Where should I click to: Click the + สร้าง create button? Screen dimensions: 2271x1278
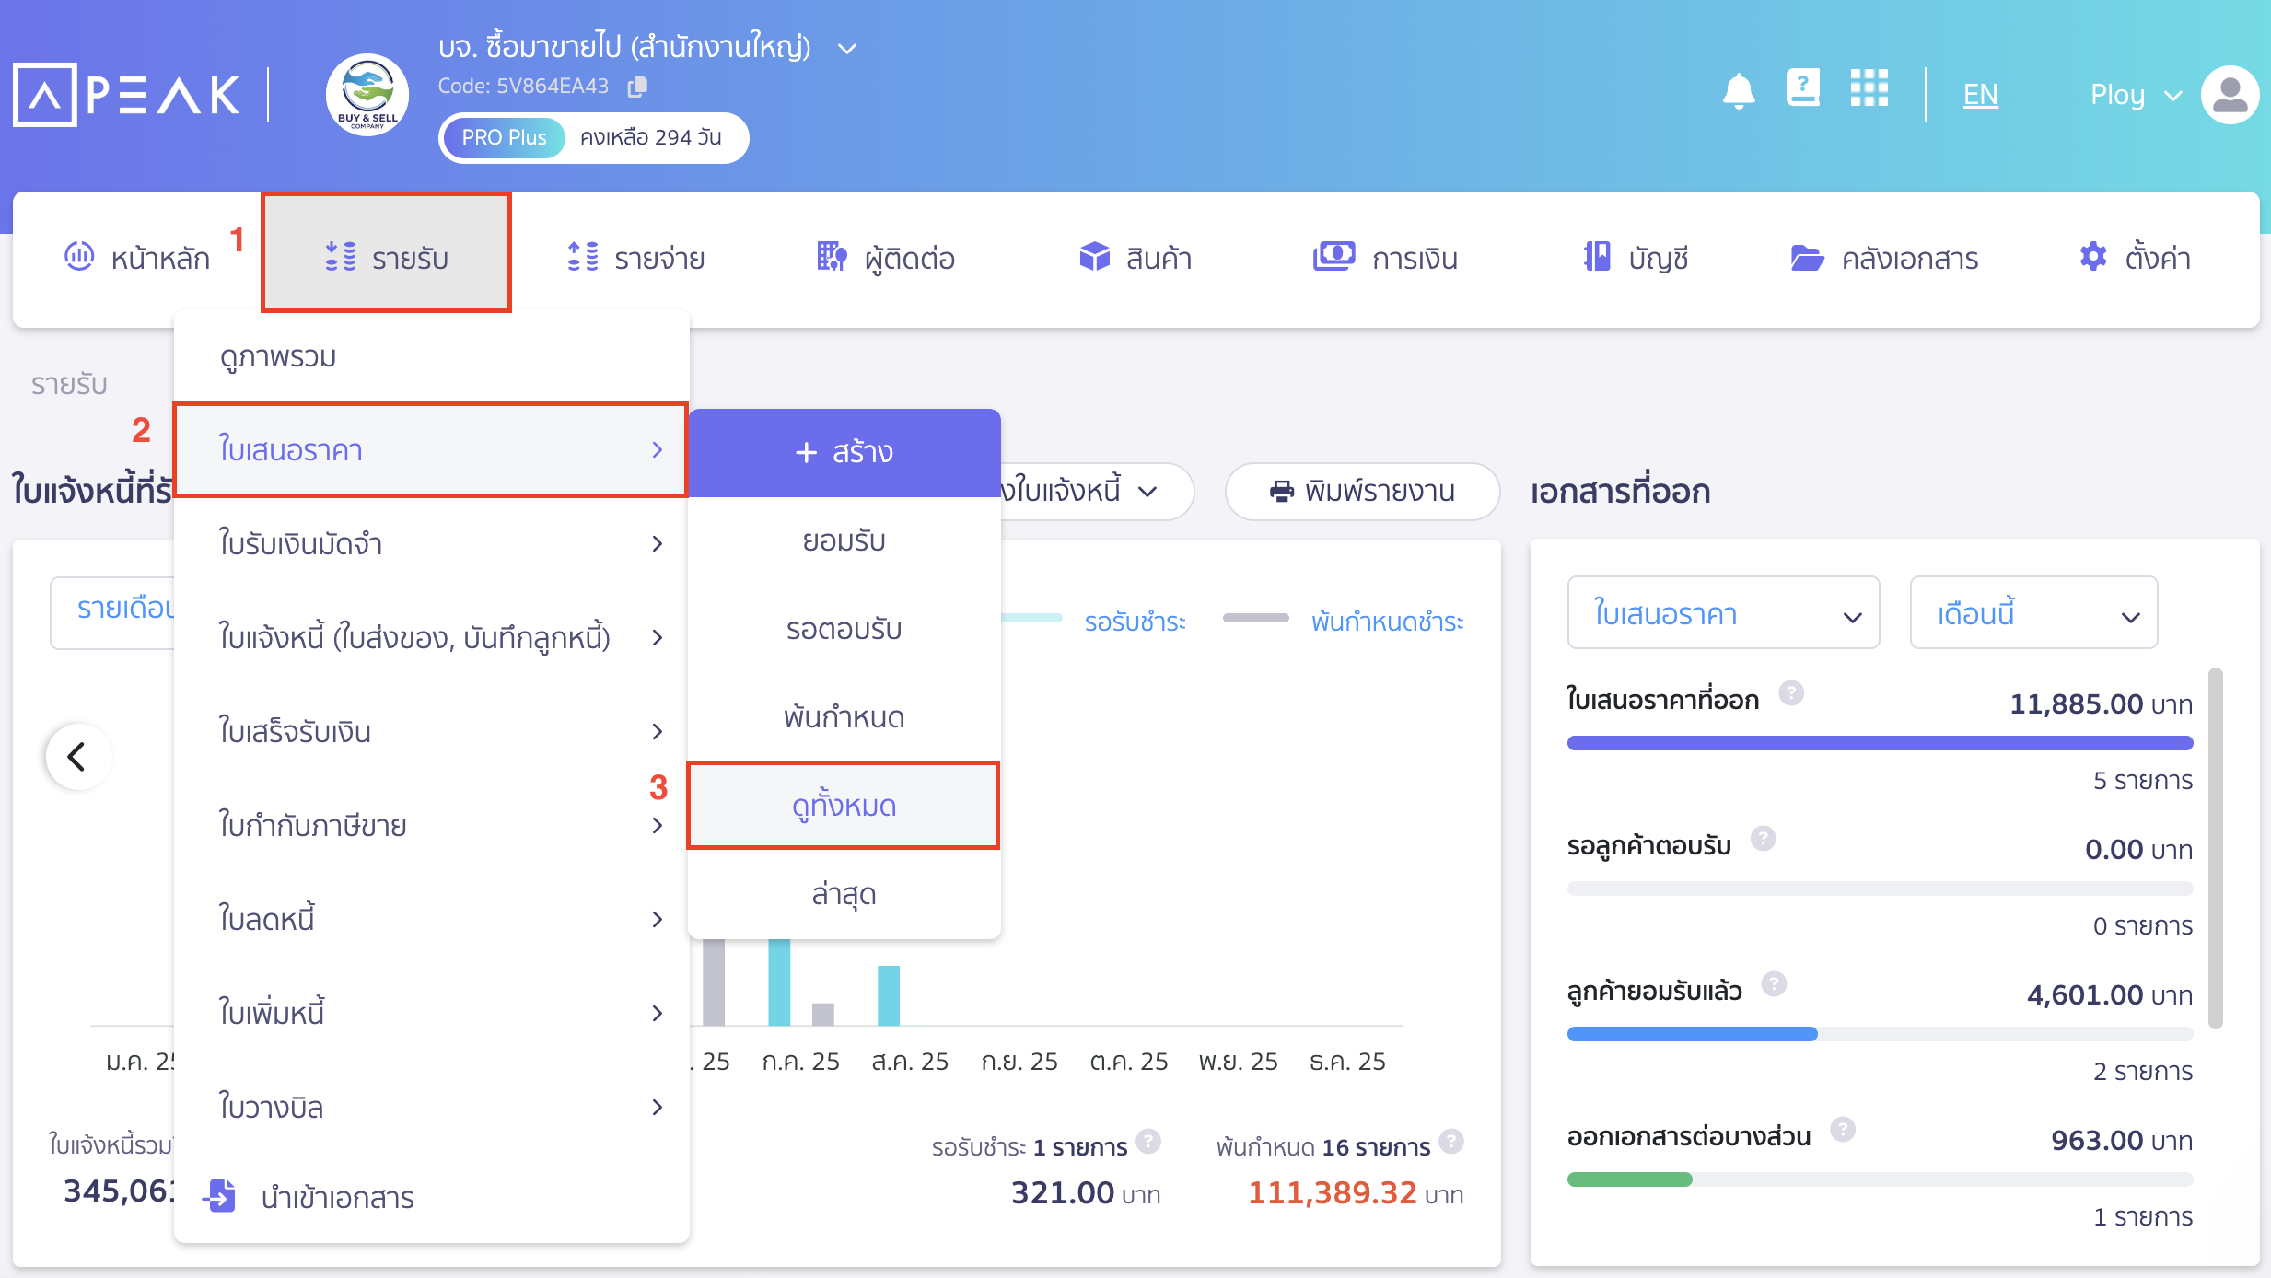click(844, 452)
